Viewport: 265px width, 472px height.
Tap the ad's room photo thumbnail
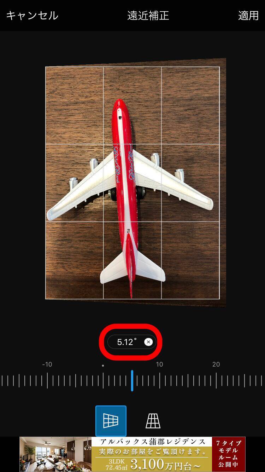[55, 454]
